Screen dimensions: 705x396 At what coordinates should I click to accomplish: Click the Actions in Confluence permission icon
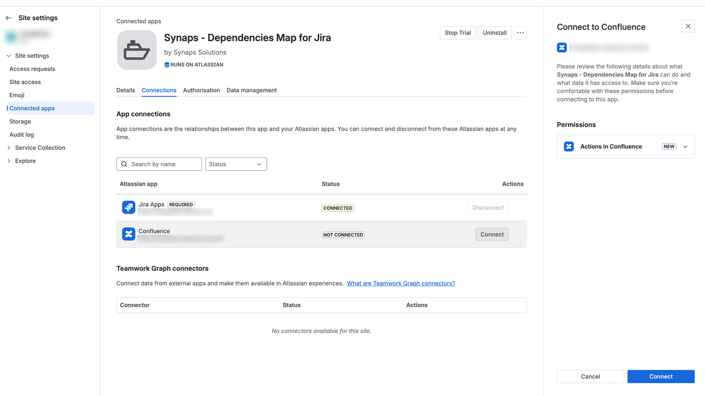(569, 147)
